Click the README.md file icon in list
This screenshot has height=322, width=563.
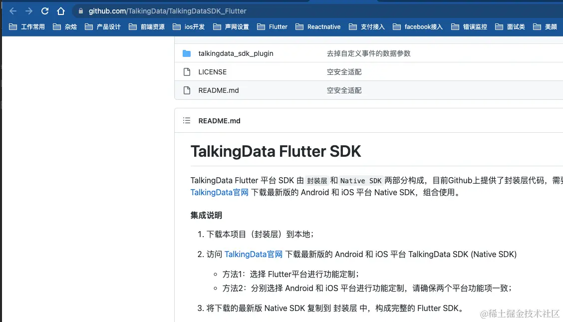coord(187,90)
